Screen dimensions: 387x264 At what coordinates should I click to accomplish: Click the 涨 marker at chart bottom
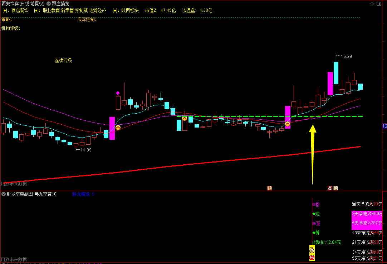[330, 188]
